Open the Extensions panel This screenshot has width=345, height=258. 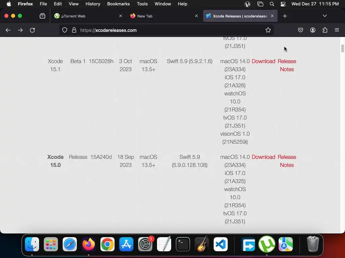pyautogui.click(x=325, y=30)
